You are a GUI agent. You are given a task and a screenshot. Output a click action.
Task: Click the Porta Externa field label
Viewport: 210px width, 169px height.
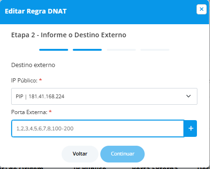pos(29,112)
